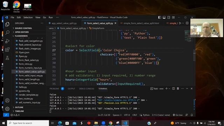The width and height of the screenshot is (224, 126).
Task: Click the Run Python File play button
Action: click(180, 23)
